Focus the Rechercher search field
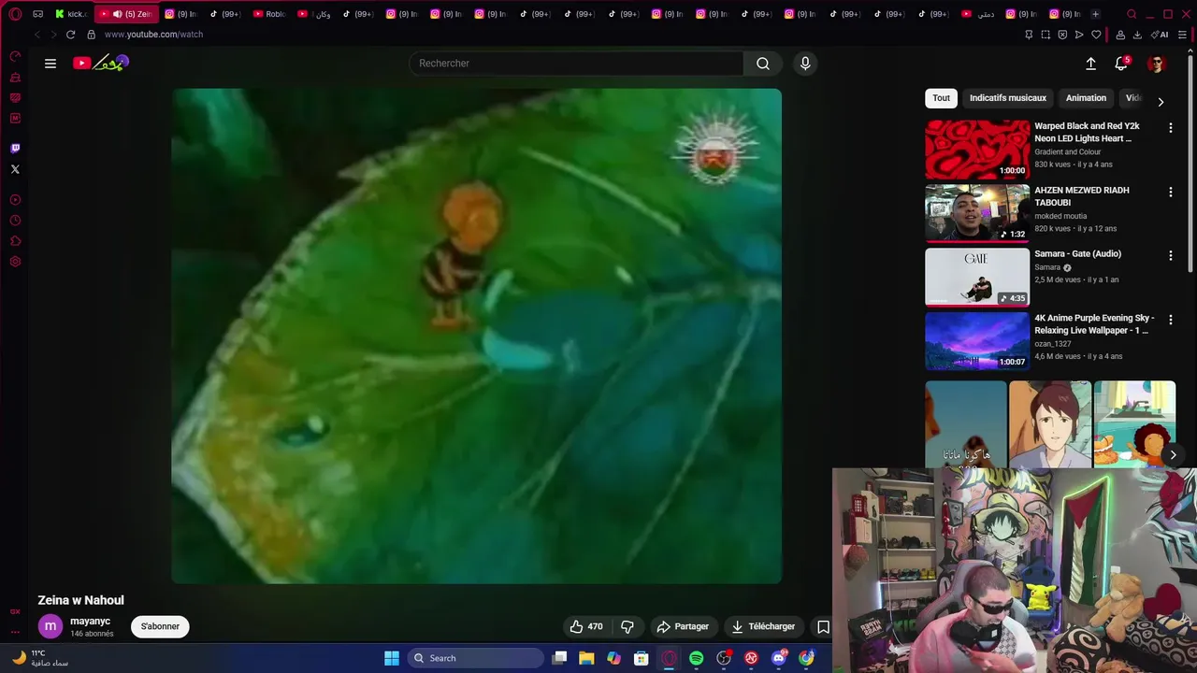The image size is (1197, 673). [576, 64]
